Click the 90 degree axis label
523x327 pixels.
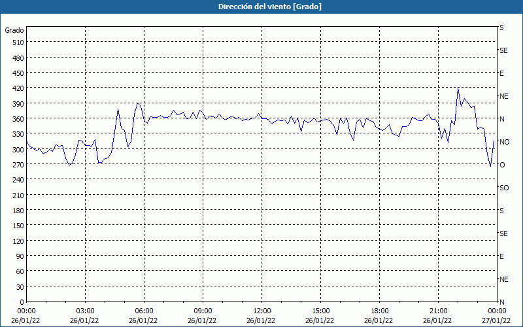[x=20, y=256]
